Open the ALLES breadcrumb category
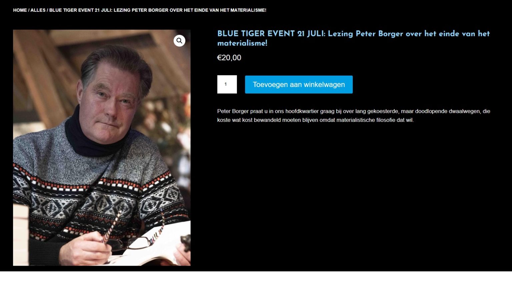Viewport: 512px width, 287px height. [x=38, y=10]
